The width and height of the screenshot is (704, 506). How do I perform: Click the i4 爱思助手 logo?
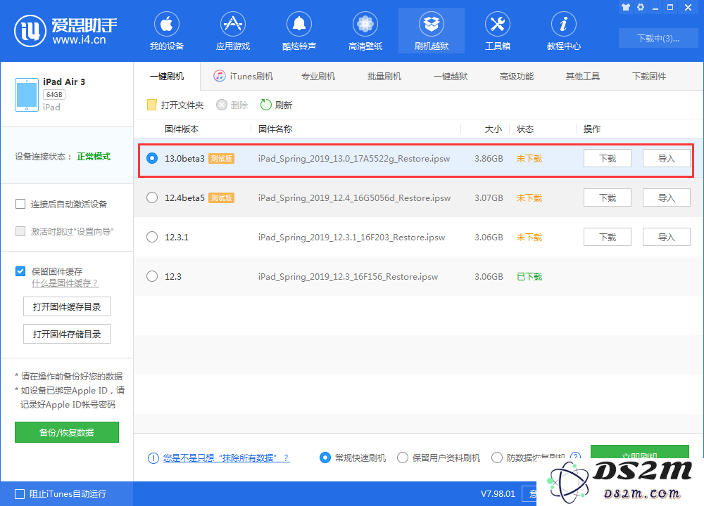click(x=65, y=30)
